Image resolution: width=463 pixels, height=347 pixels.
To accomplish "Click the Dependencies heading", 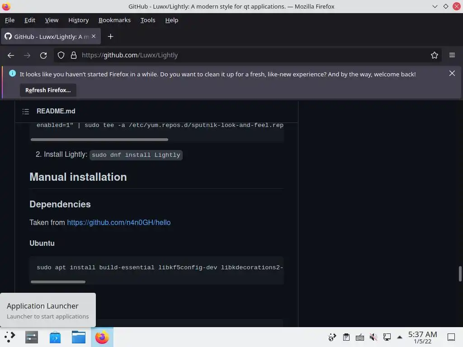I will pos(60,204).
